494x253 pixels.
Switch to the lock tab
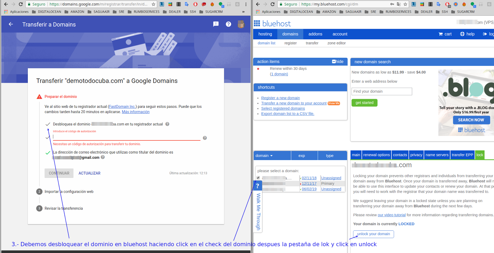pyautogui.click(x=480, y=155)
